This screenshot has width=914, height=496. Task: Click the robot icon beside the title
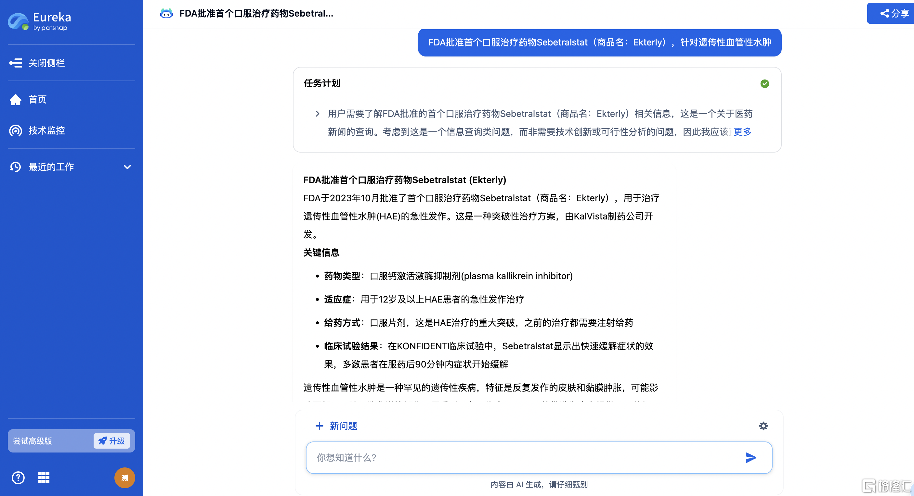tap(166, 13)
